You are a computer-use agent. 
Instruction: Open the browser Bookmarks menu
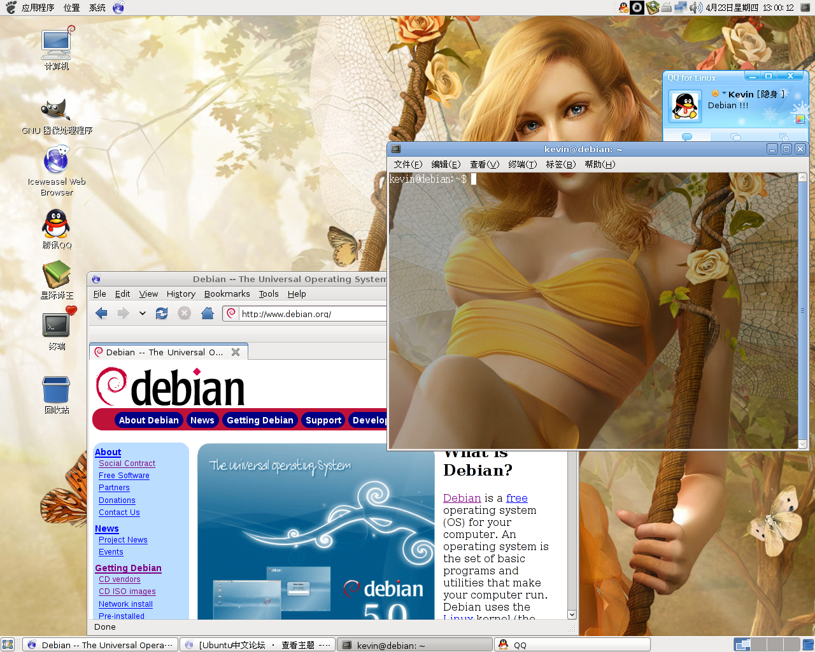[x=227, y=294]
